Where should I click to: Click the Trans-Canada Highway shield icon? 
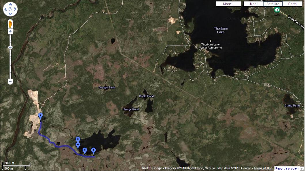(x=277, y=9)
